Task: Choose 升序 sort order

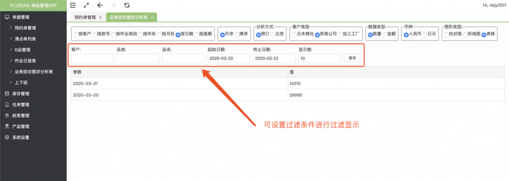Action: coord(222,34)
